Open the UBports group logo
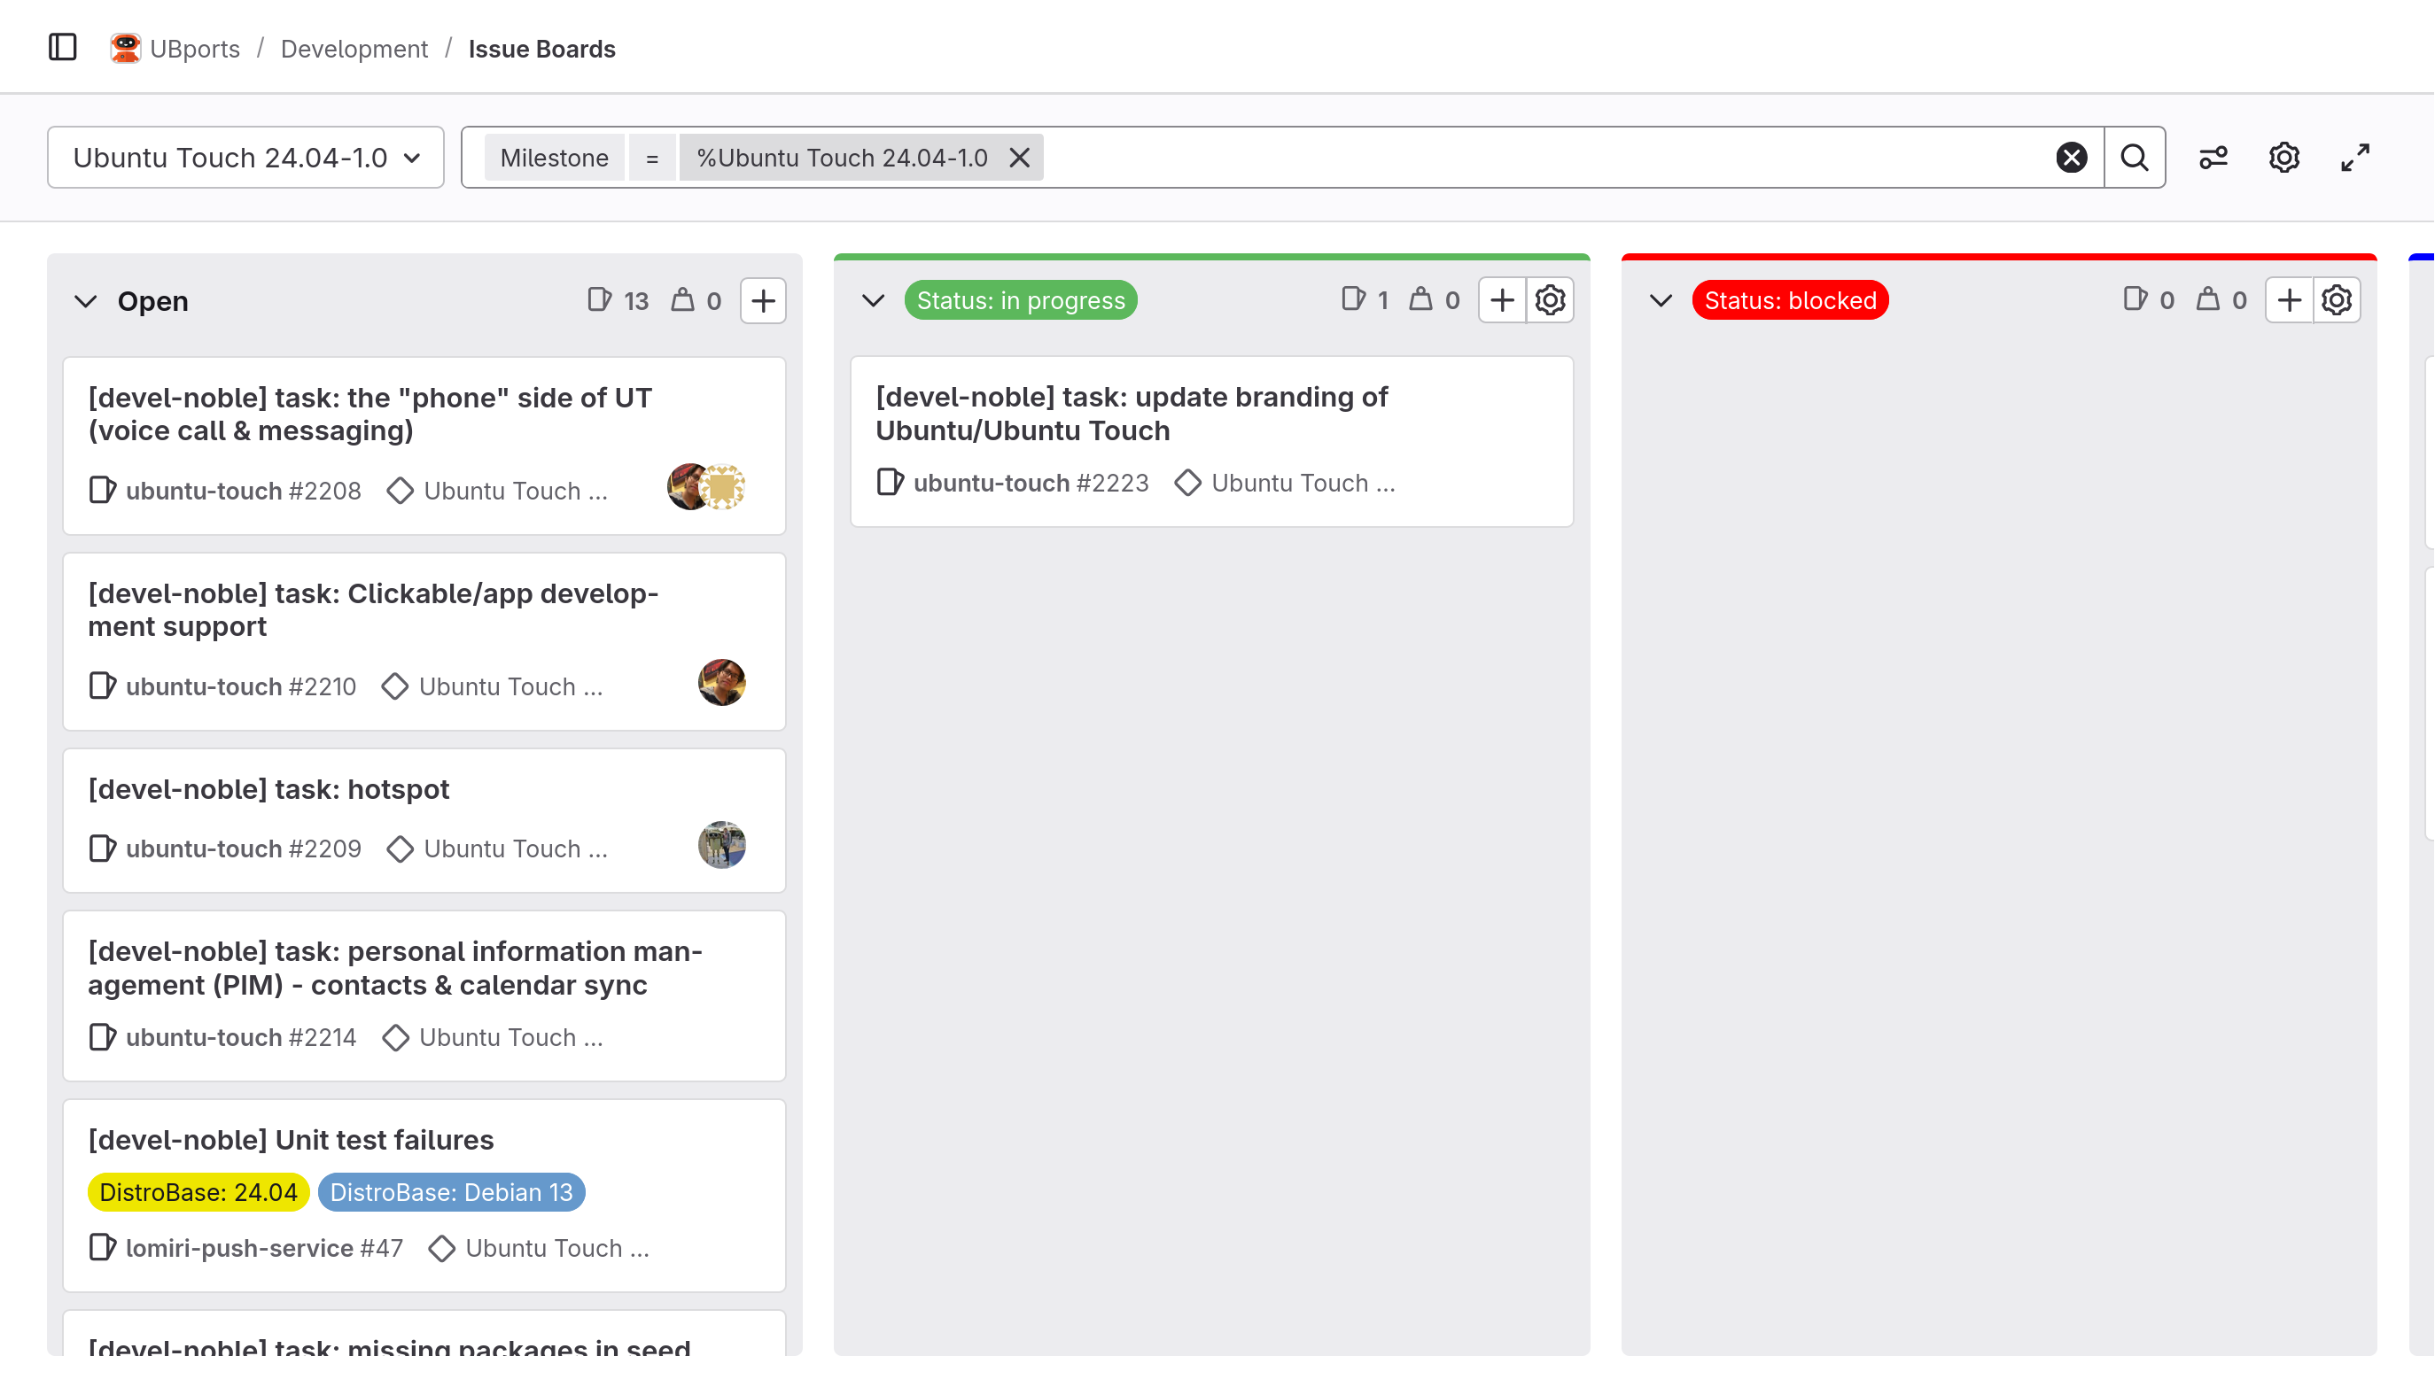Screen dimensions: 2435x1387 click(125, 48)
